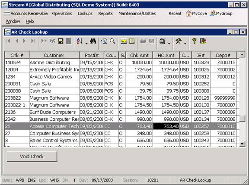Find records with the binoculars icon
This screenshot has width=249, height=185.
pyautogui.click(x=93, y=41)
